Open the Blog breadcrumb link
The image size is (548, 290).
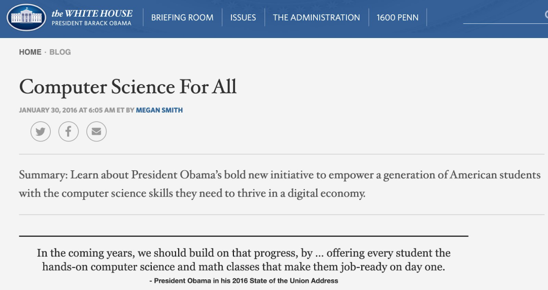click(60, 52)
